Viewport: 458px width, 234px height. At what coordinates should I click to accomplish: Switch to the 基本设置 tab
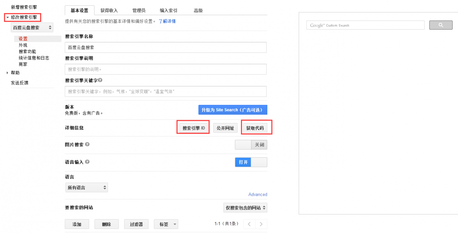point(79,10)
